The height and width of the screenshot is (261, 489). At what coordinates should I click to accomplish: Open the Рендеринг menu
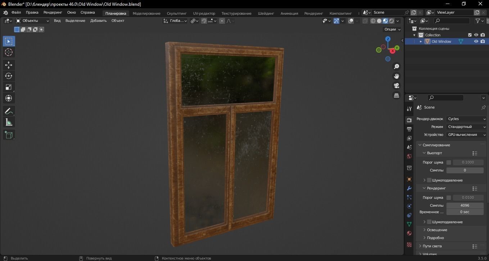(x=53, y=12)
